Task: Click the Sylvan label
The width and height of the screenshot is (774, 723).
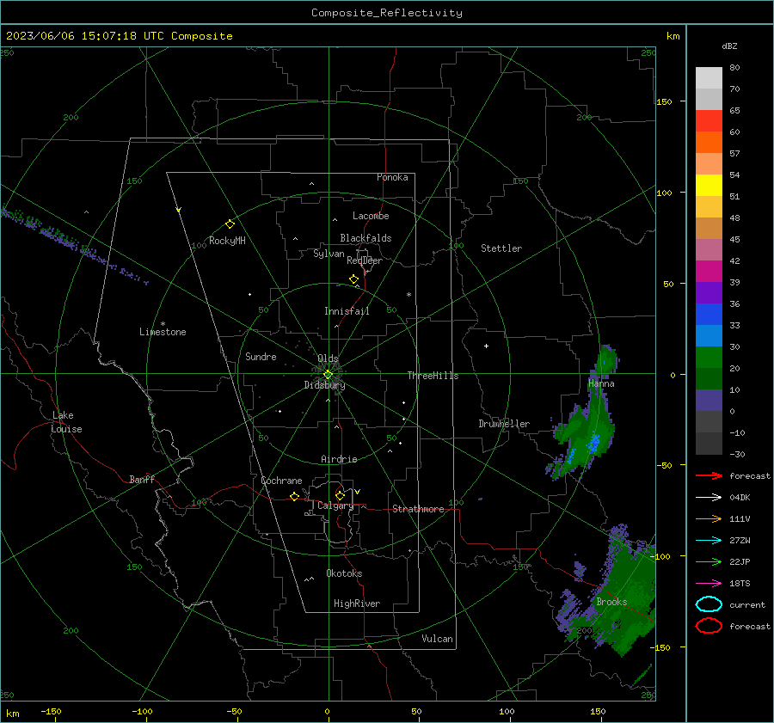Action: coord(329,254)
